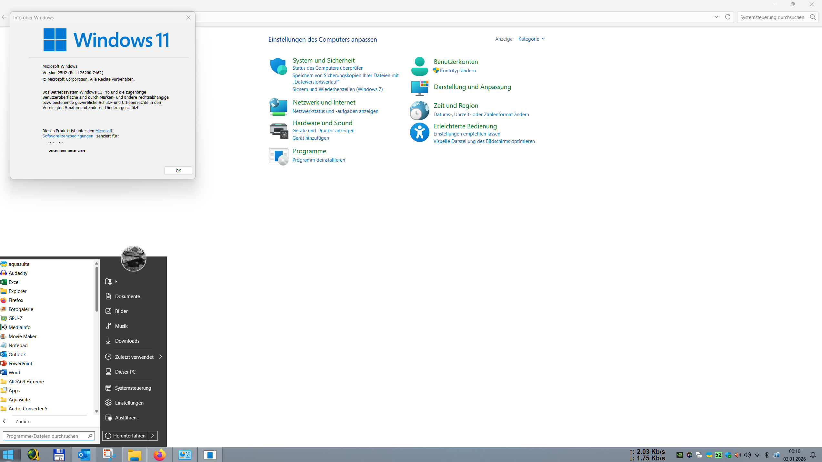The height and width of the screenshot is (462, 822).
Task: Open Audacity from the programs list
Action: pyautogui.click(x=18, y=273)
